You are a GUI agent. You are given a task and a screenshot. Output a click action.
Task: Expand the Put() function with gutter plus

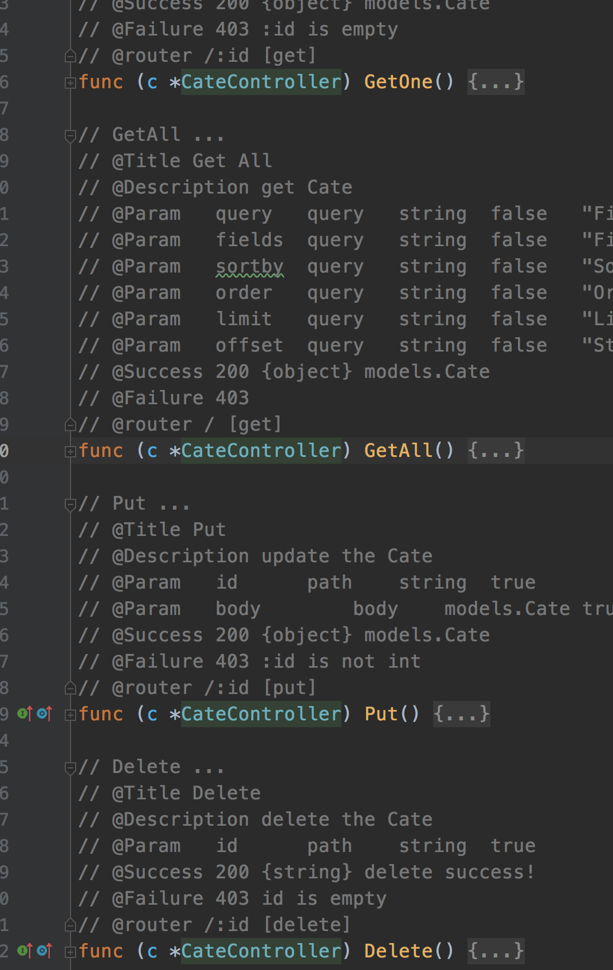pyautogui.click(x=70, y=715)
